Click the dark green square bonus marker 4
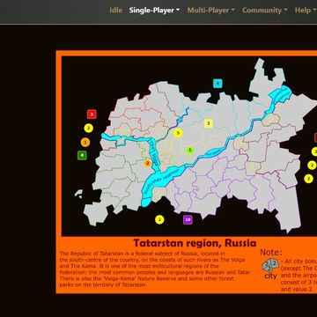Image resolution: width=317 pixels, height=317 pixels. 82,155
